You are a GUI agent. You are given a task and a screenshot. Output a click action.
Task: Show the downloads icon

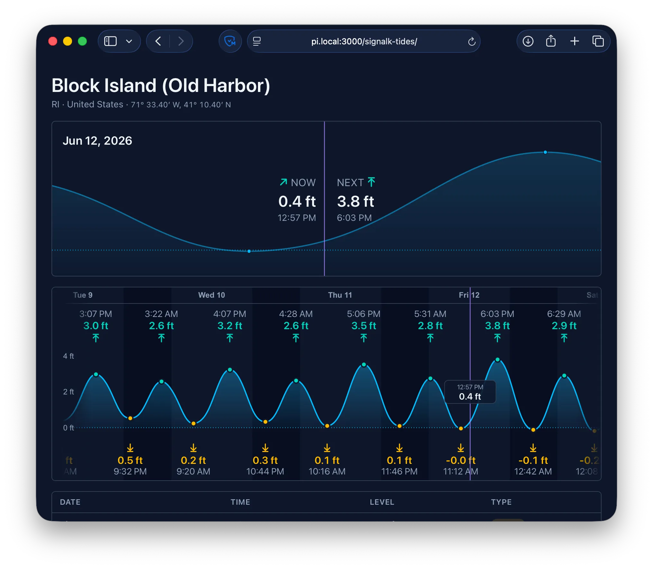528,41
